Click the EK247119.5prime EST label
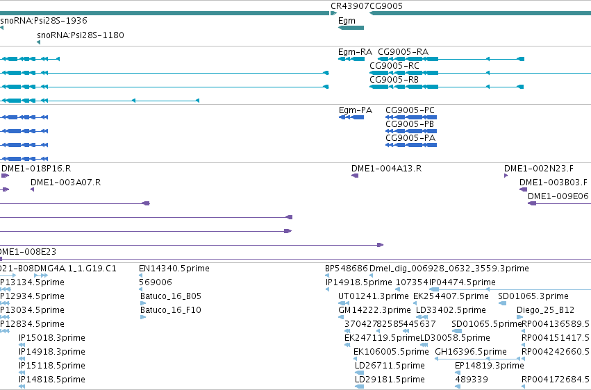591x390 pixels. [x=382, y=338]
